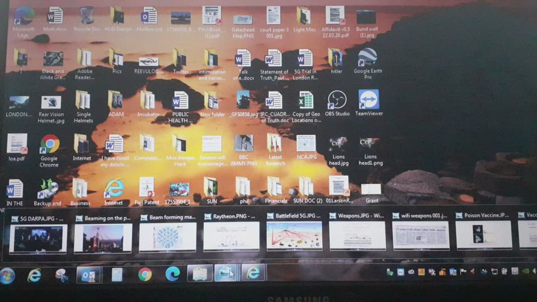Show the Poison Vaccine image window thumbnail

483,235
